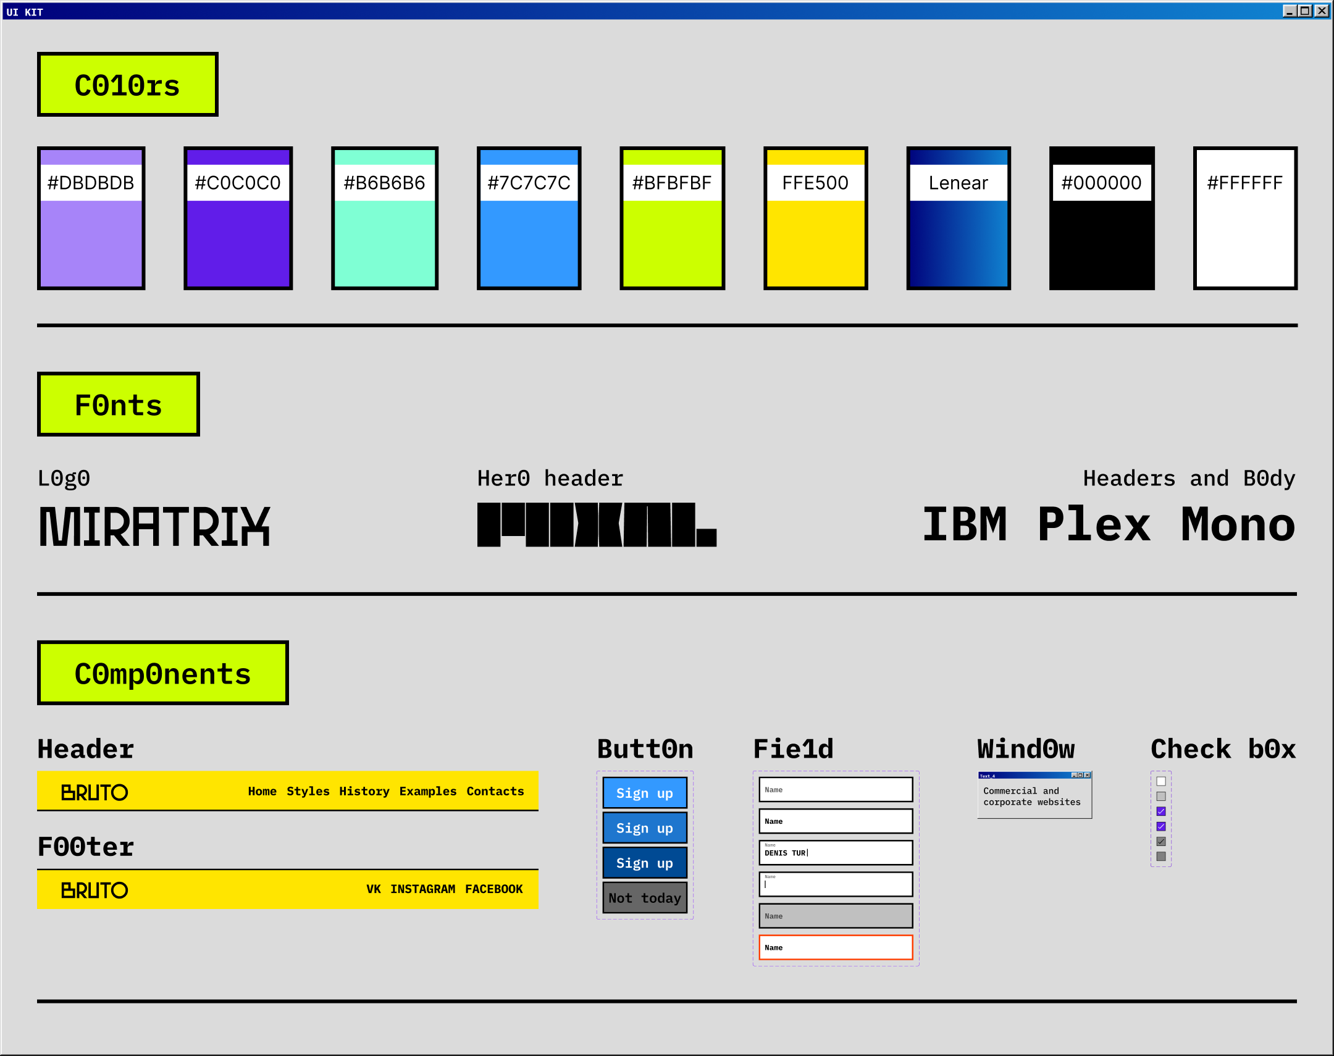1334x1056 pixels.
Task: Click the red-bordered Name field
Action: click(x=835, y=947)
